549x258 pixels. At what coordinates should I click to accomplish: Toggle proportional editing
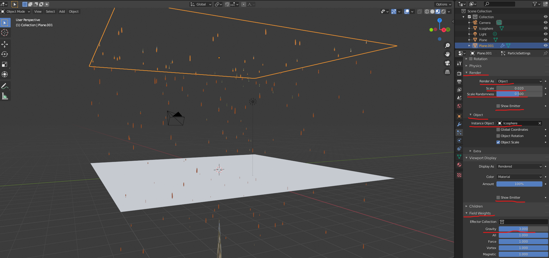pos(244,4)
